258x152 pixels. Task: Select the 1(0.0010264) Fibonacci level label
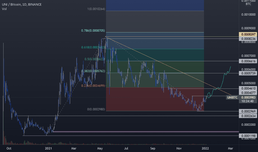[x=96, y=9]
